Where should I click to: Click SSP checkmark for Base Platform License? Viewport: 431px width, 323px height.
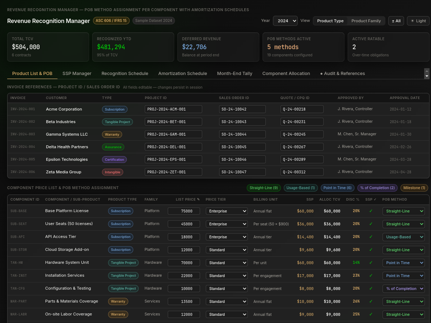[x=371, y=211]
